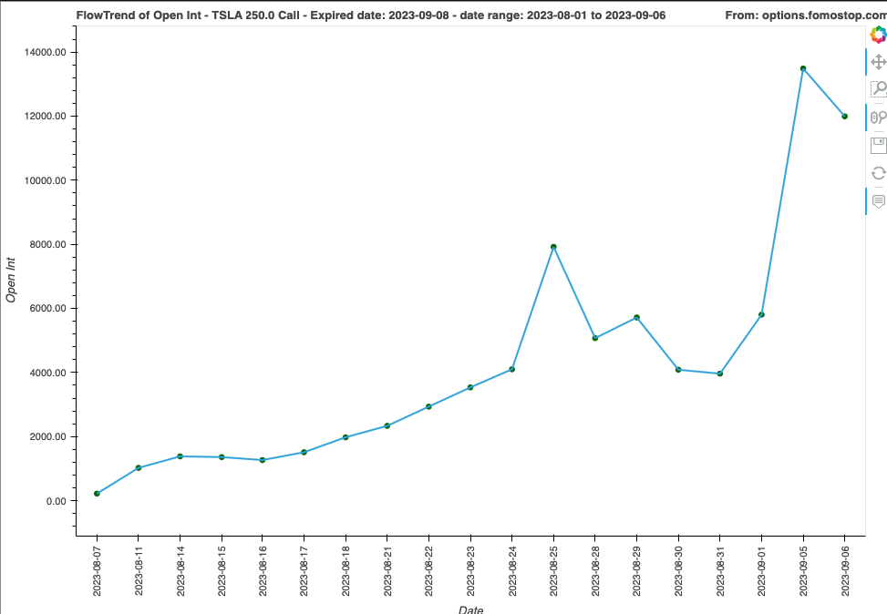Click the 2023-08-25 peak data point
Viewport: 887px width, 614px height.
click(x=553, y=247)
